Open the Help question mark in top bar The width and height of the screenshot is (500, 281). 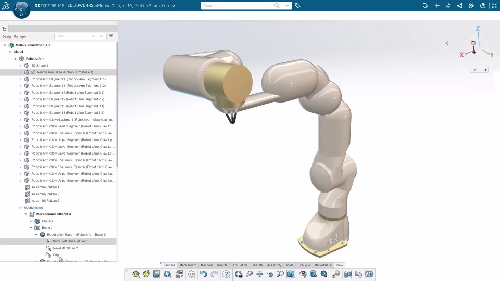pyautogui.click(x=483, y=6)
